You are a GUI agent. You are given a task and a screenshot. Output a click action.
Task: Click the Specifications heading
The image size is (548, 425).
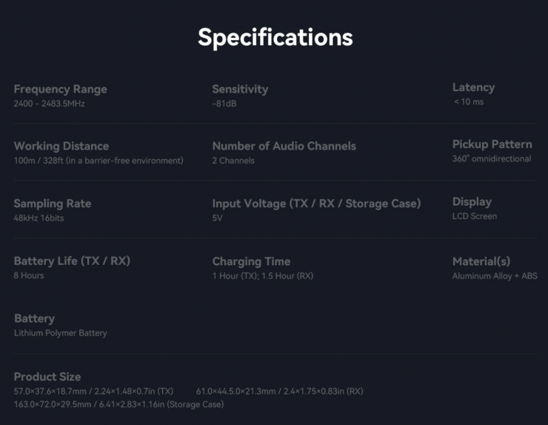pyautogui.click(x=275, y=37)
